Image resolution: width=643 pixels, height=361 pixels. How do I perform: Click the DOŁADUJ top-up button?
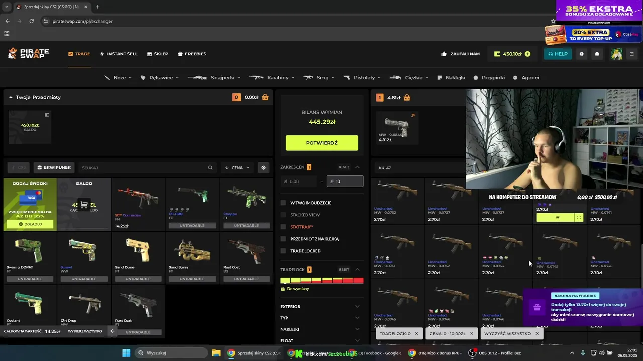[30, 224]
